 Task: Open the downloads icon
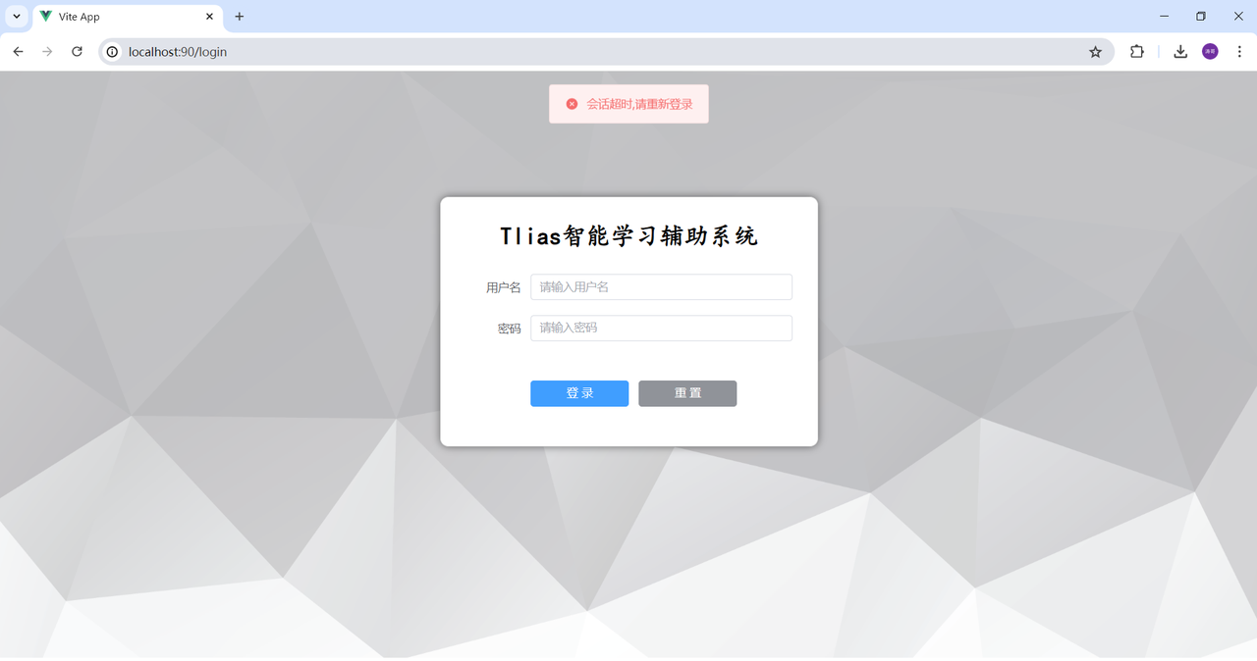[1180, 52]
